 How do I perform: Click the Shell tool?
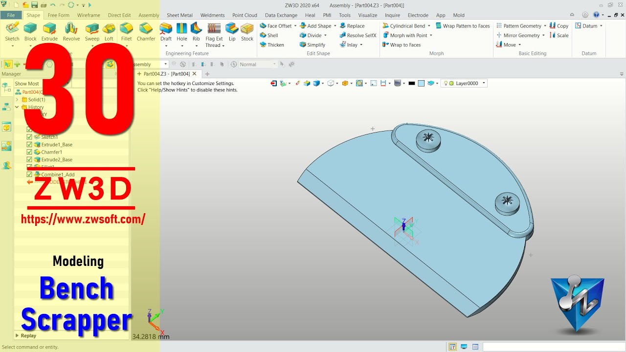(269, 35)
